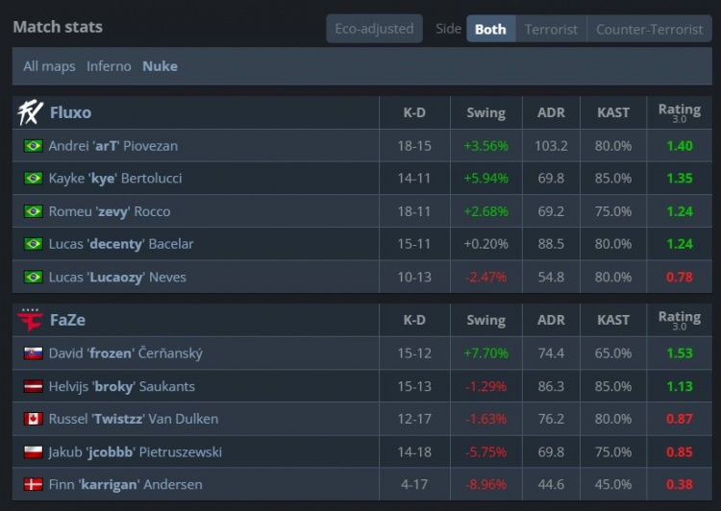The height and width of the screenshot is (511, 721).
Task: Click the Slovakia flag next to frozen
Action: click(x=34, y=353)
